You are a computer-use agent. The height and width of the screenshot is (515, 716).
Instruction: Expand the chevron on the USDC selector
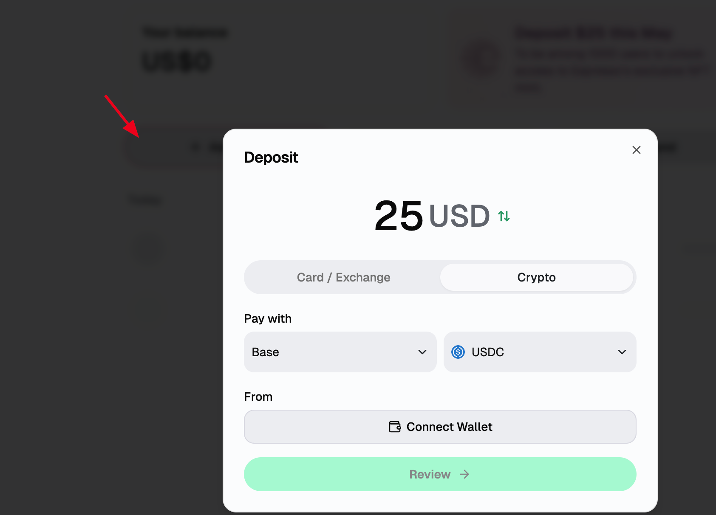pos(622,352)
